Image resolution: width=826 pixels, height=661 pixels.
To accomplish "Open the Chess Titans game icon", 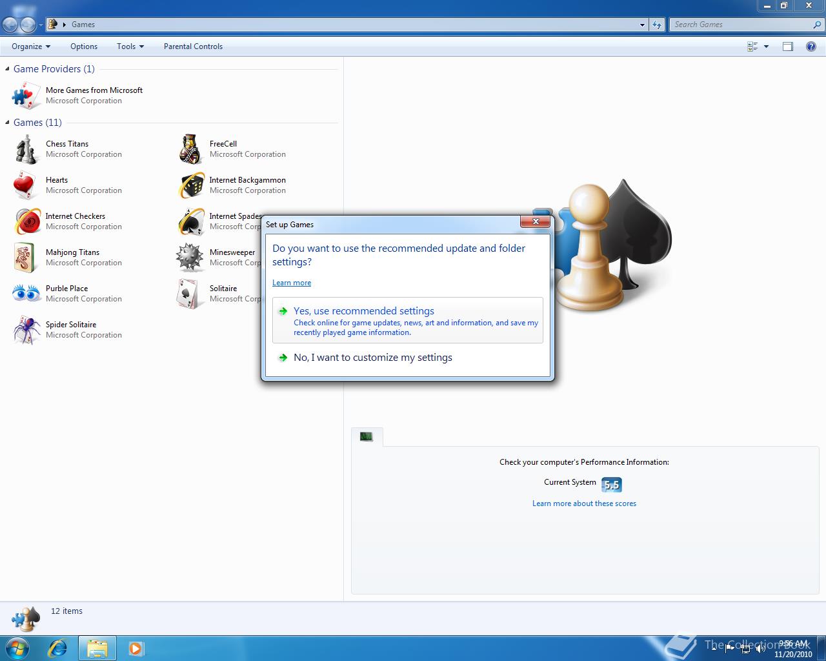I will [x=26, y=149].
